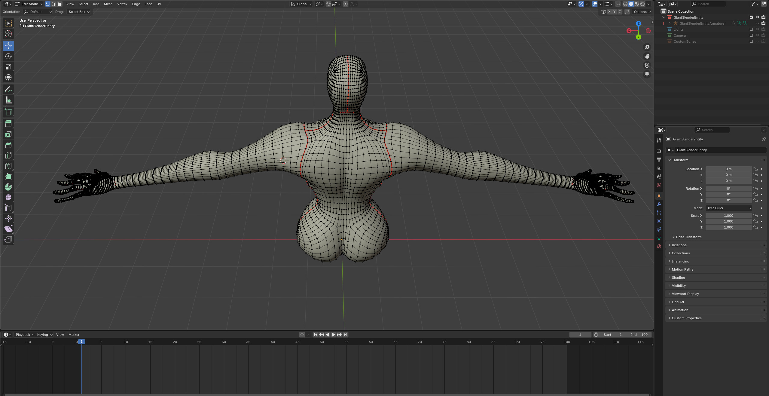Open the Global transform orientation dropdown
The height and width of the screenshot is (396, 769).
pos(301,4)
